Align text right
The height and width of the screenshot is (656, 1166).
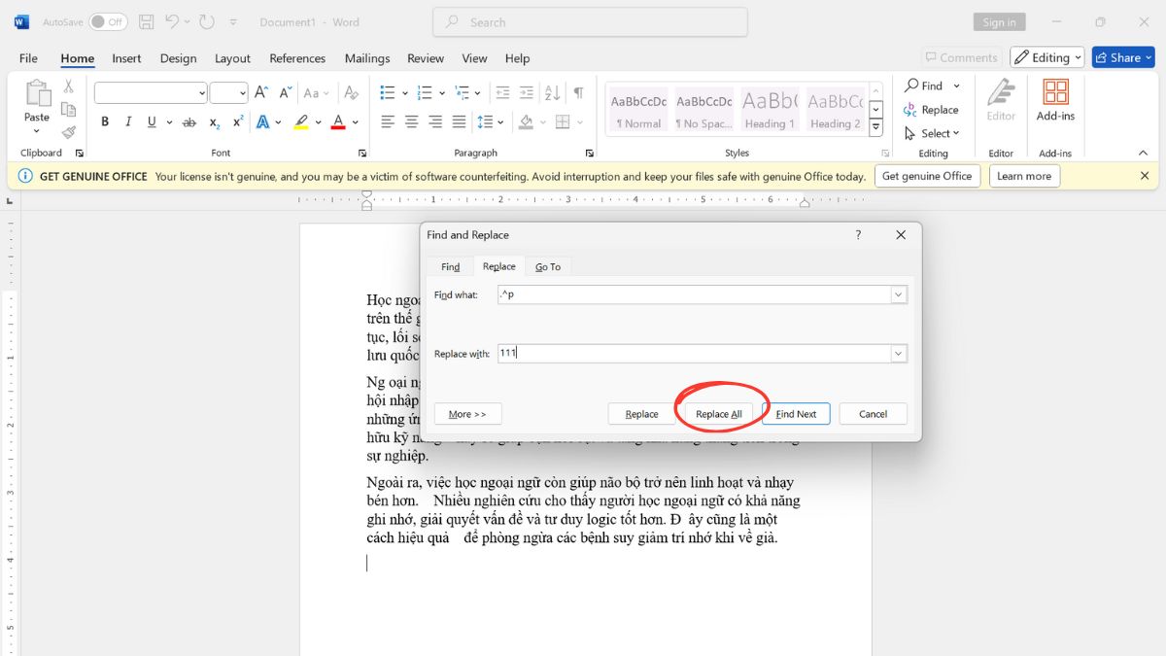click(x=435, y=122)
